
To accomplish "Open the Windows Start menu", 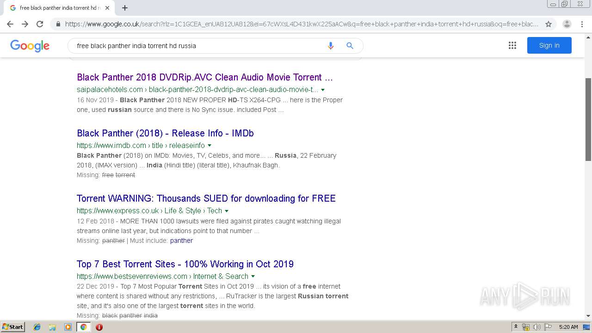I will click(12, 327).
